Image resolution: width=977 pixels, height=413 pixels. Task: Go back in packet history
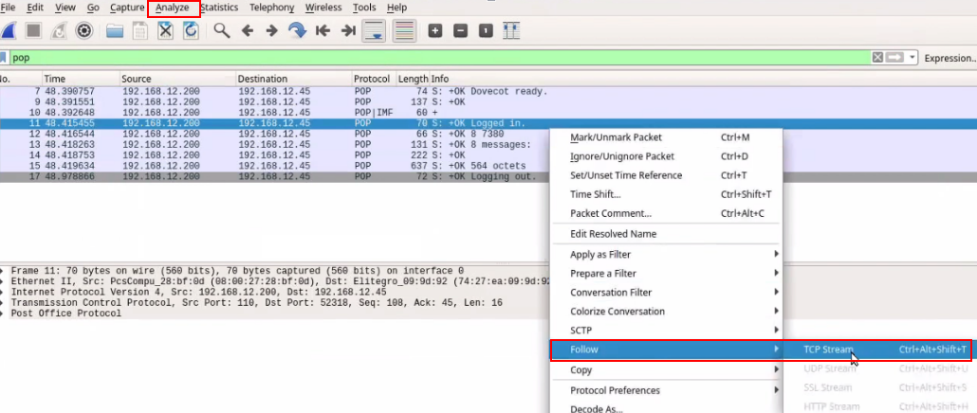248,30
